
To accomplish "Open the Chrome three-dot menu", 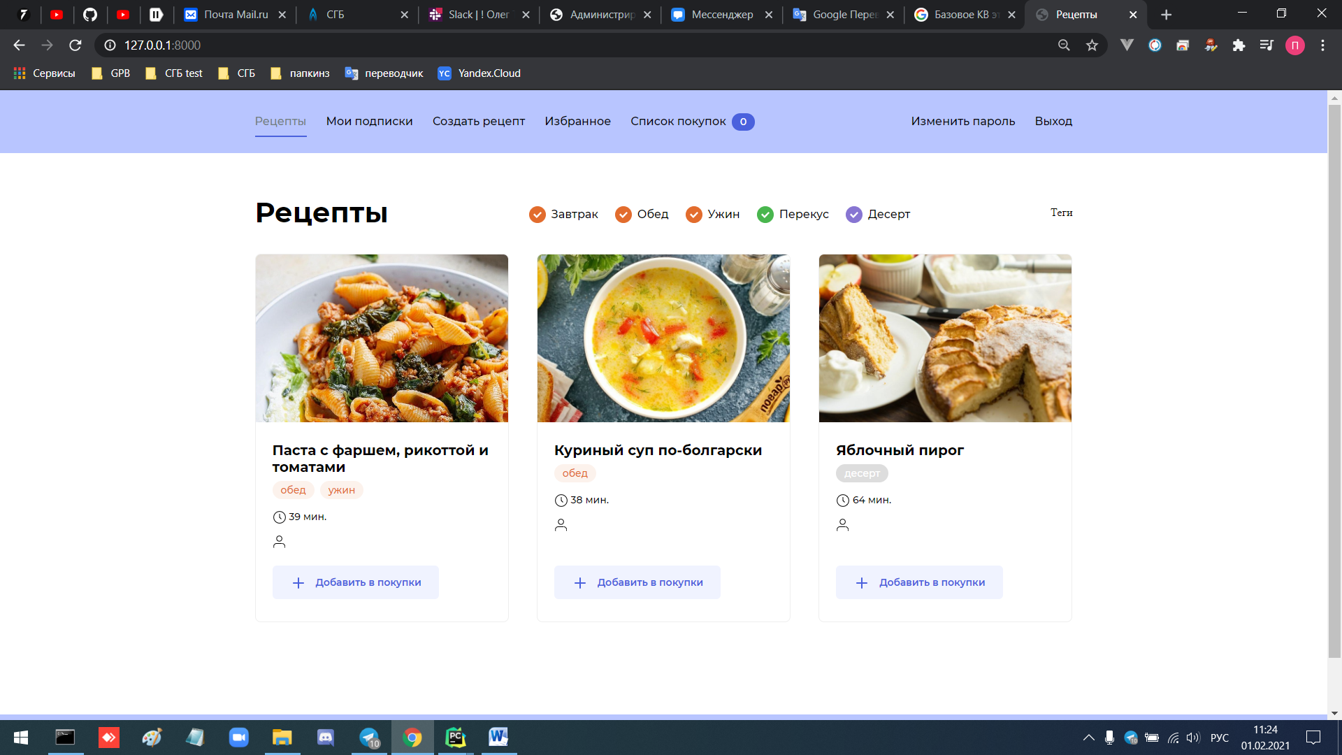I will coord(1322,45).
